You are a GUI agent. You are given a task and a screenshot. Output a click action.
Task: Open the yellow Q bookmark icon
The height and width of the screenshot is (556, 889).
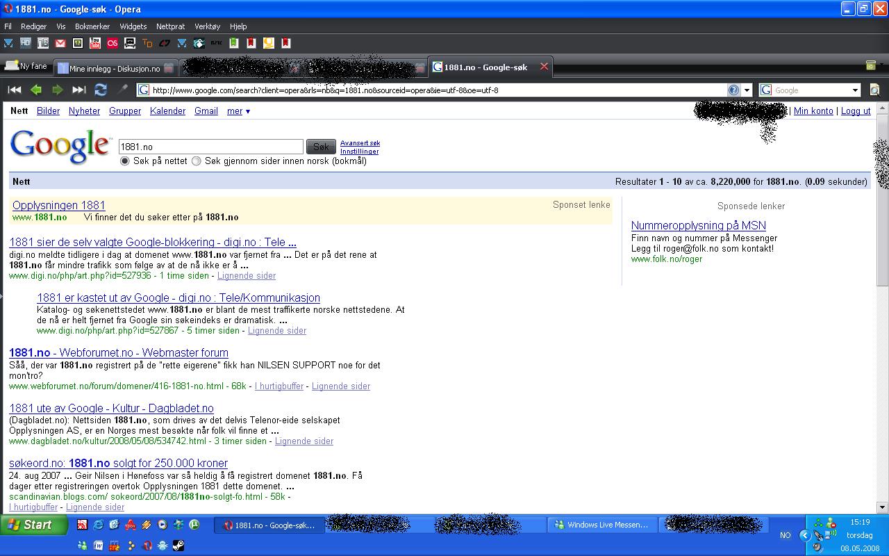269,43
